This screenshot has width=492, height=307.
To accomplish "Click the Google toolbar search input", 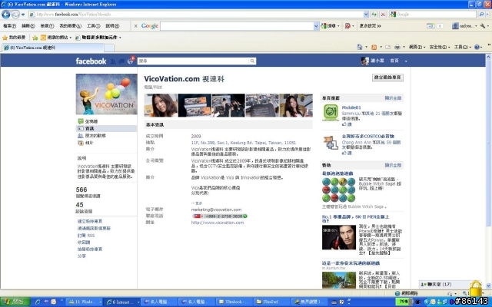I will (x=237, y=26).
